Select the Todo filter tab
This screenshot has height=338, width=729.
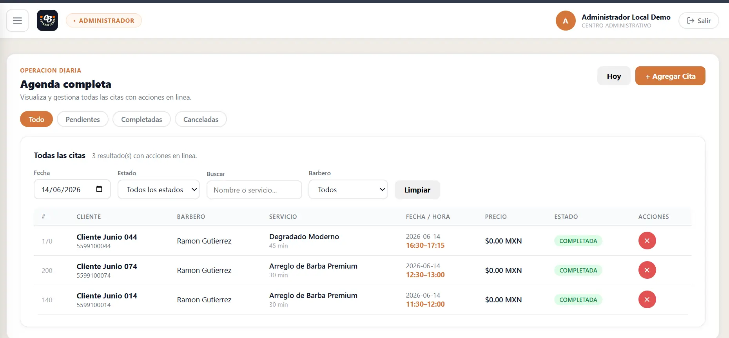click(x=36, y=119)
